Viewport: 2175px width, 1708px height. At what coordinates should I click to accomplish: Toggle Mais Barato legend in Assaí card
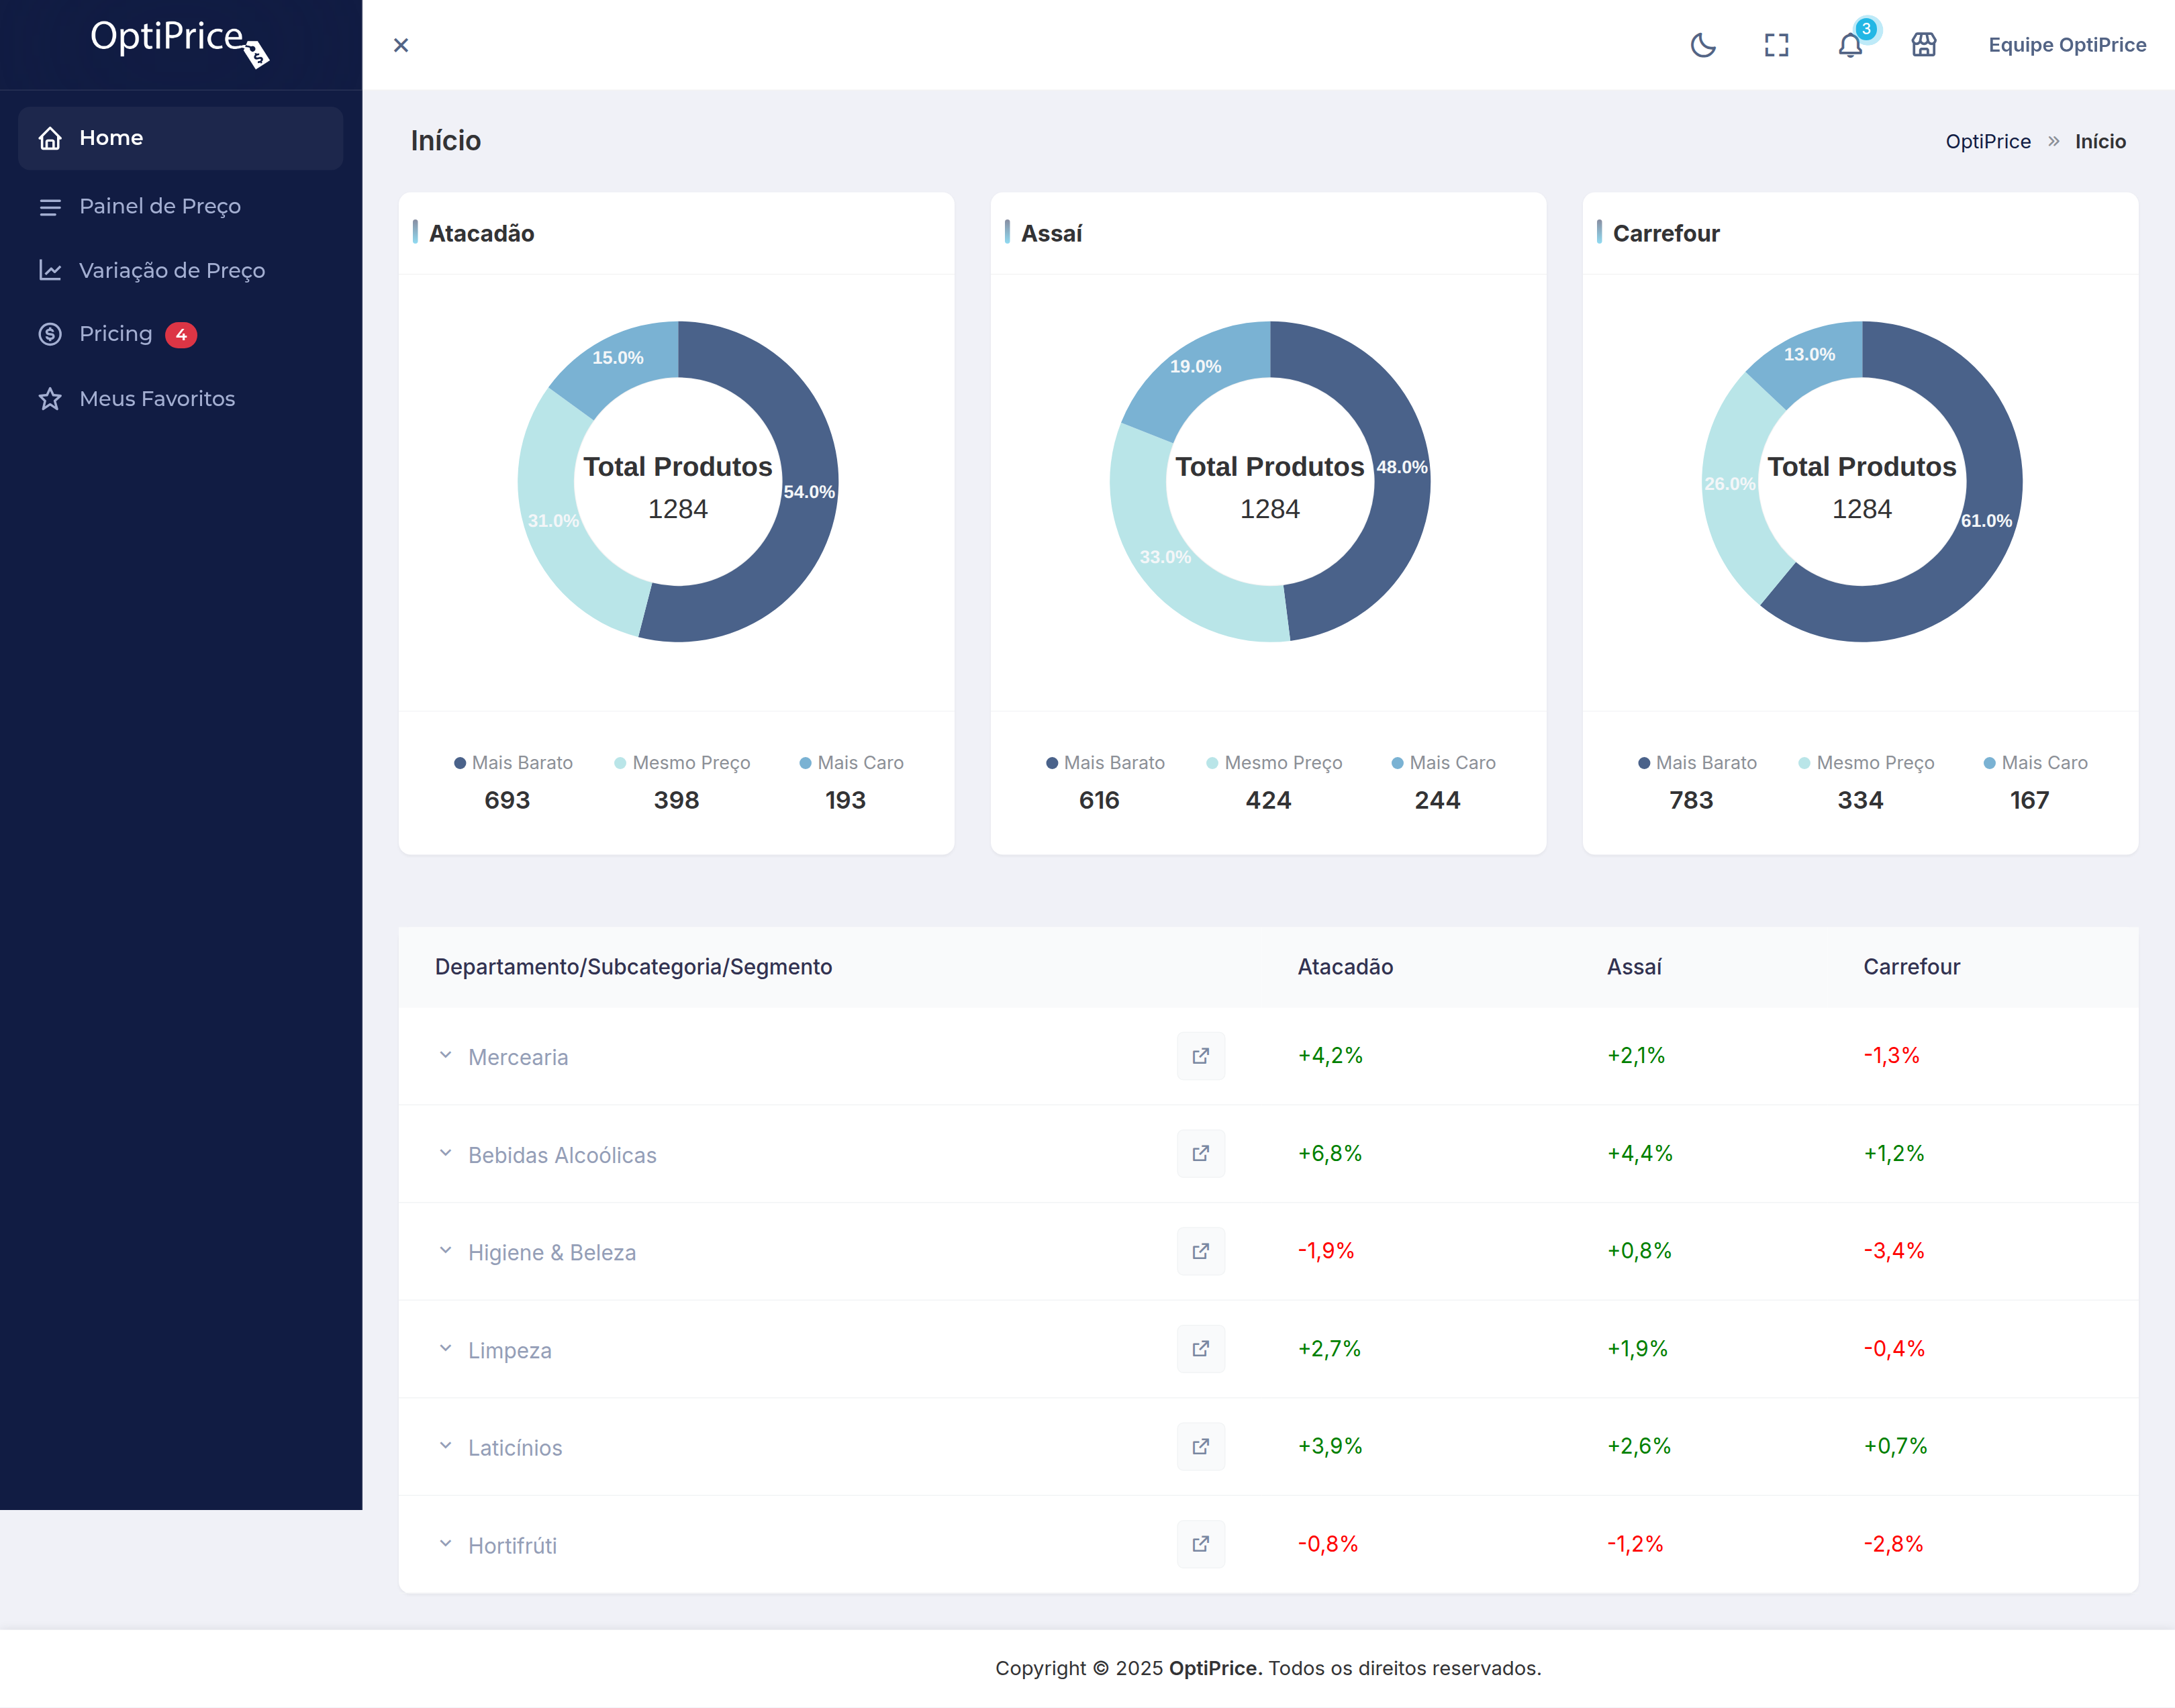coord(1105,763)
